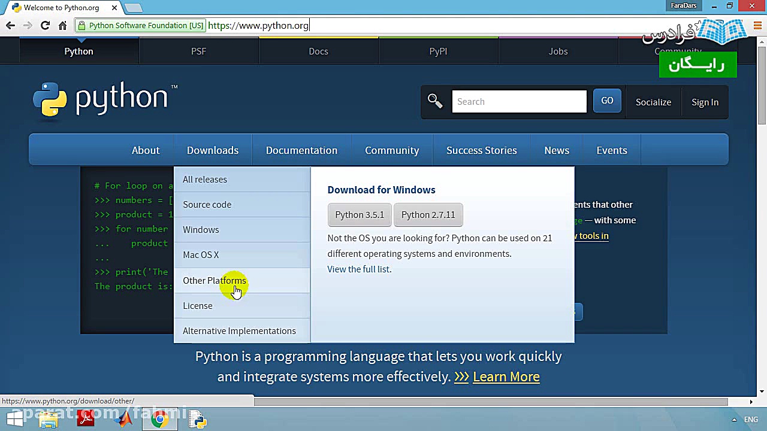This screenshot has height=431, width=767.
Task: Choose License from Downloads dropdown
Action: pyautogui.click(x=242, y=306)
